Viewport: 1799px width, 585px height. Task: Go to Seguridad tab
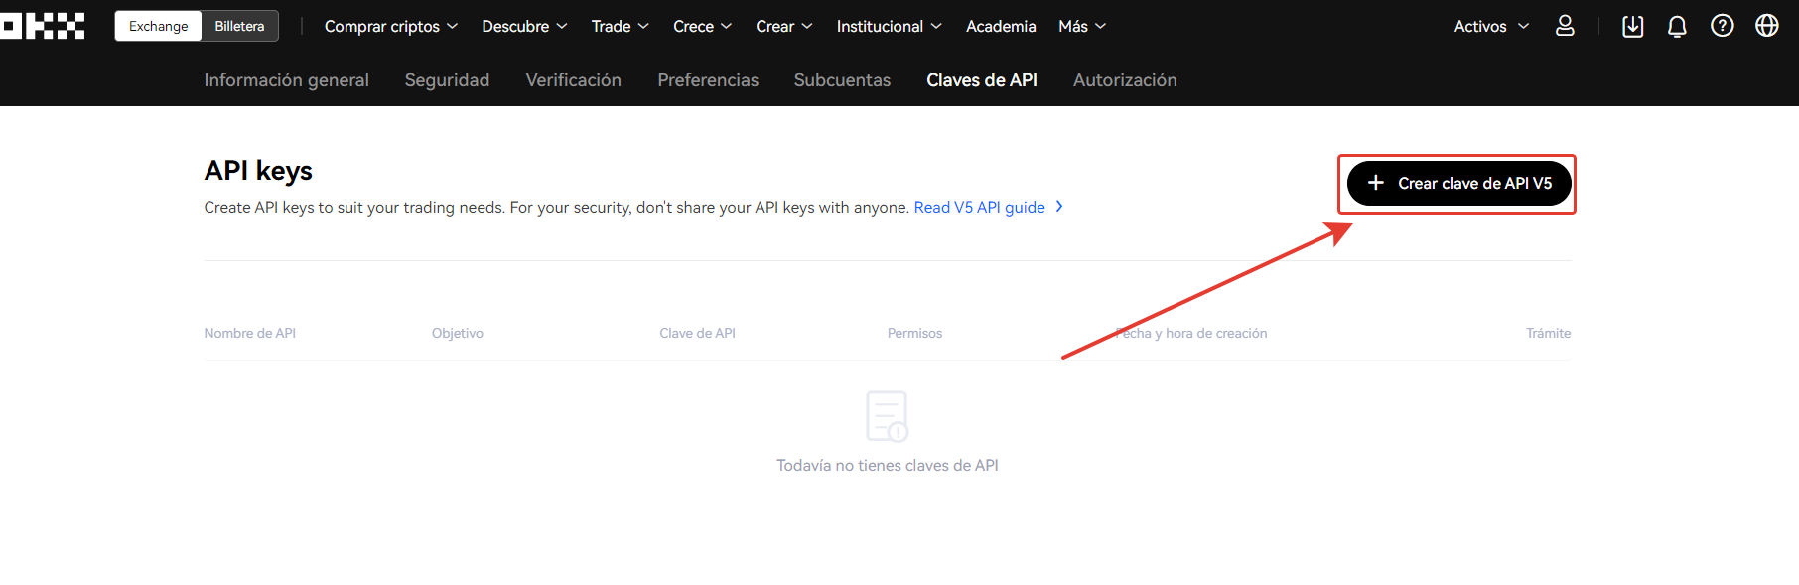tap(447, 80)
